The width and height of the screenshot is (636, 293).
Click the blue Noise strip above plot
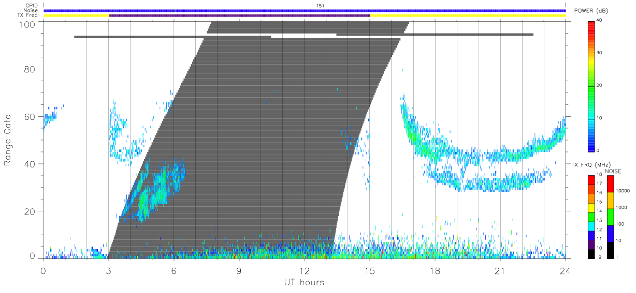(x=305, y=10)
